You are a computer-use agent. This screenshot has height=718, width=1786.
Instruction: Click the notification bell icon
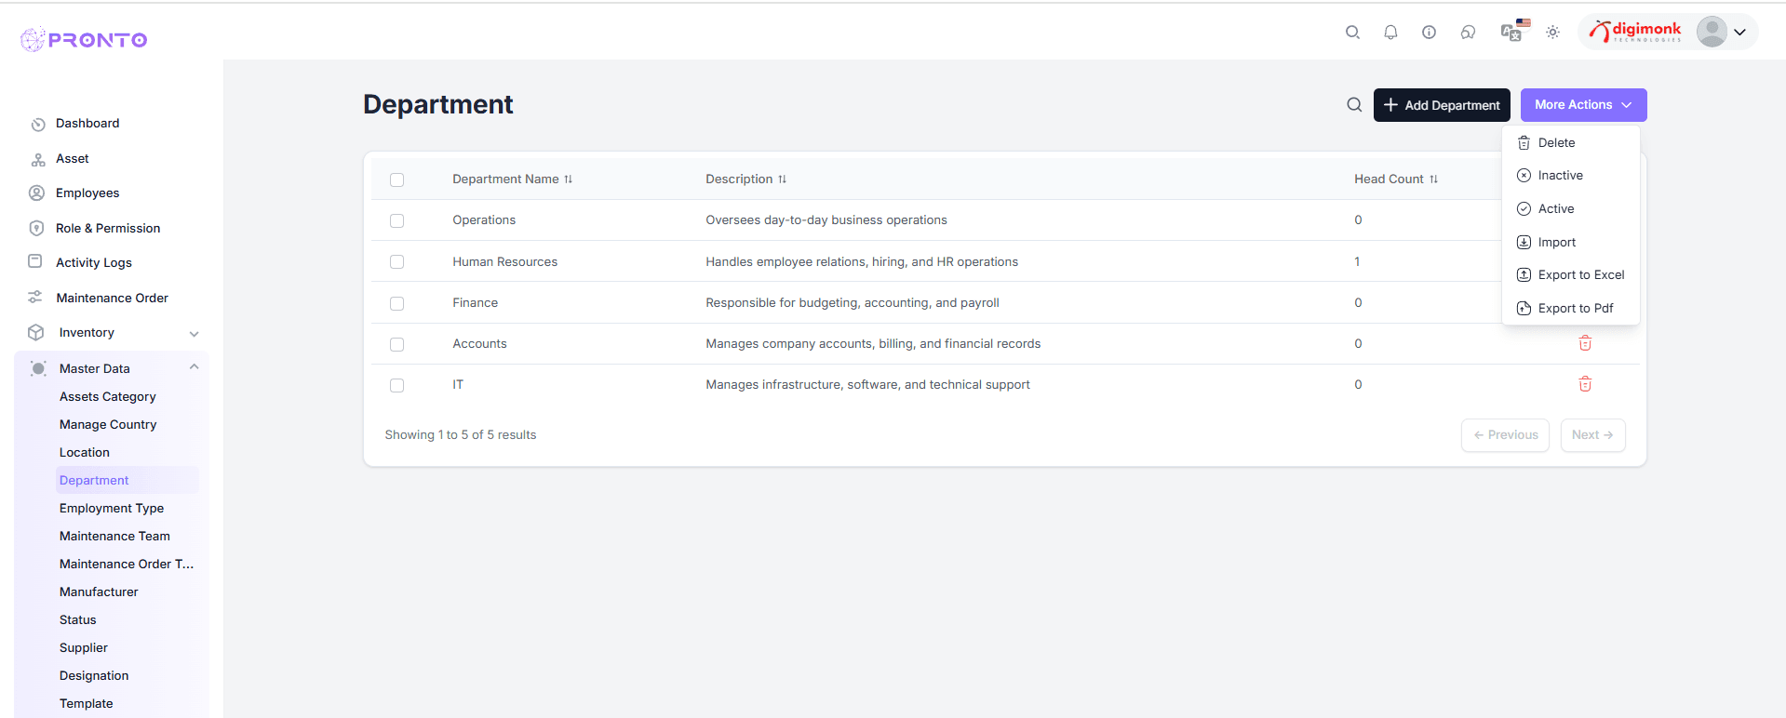pos(1390,33)
